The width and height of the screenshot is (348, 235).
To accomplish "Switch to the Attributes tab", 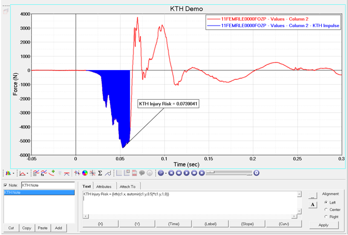I will pos(104,186).
